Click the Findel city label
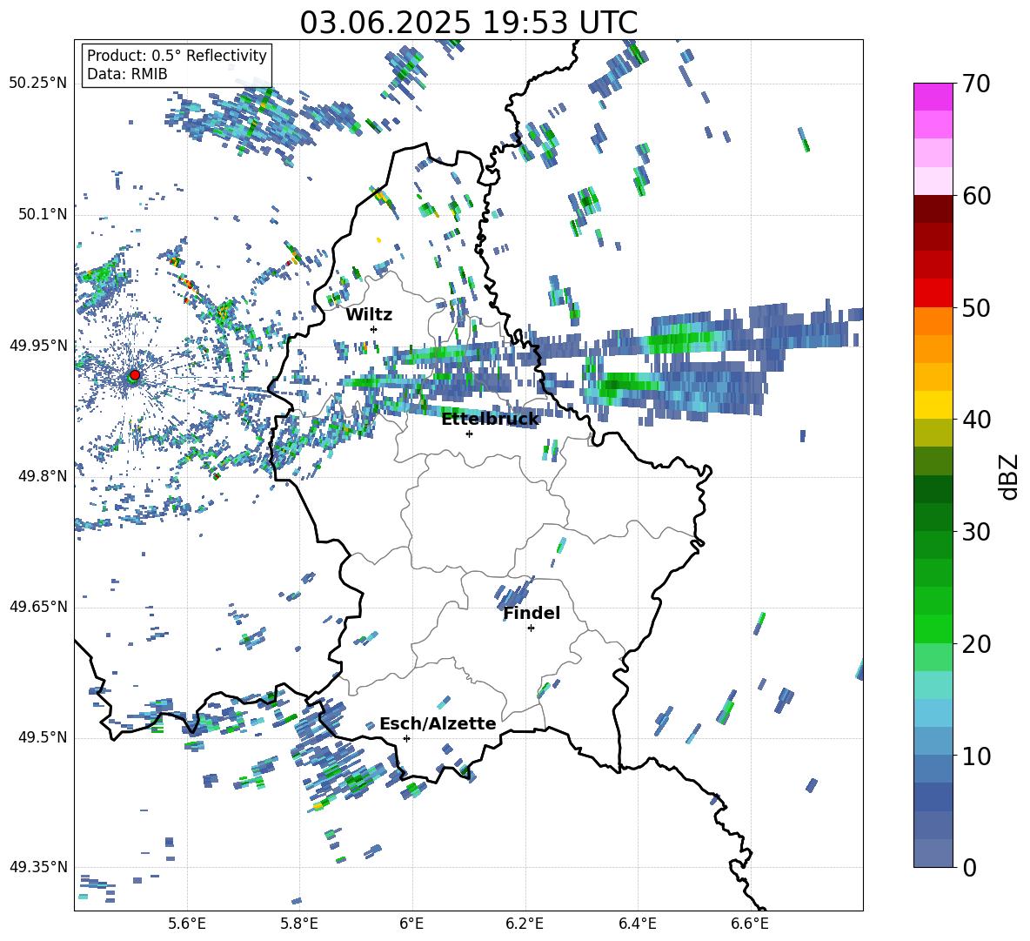This screenshot has width=1030, height=941. [532, 613]
